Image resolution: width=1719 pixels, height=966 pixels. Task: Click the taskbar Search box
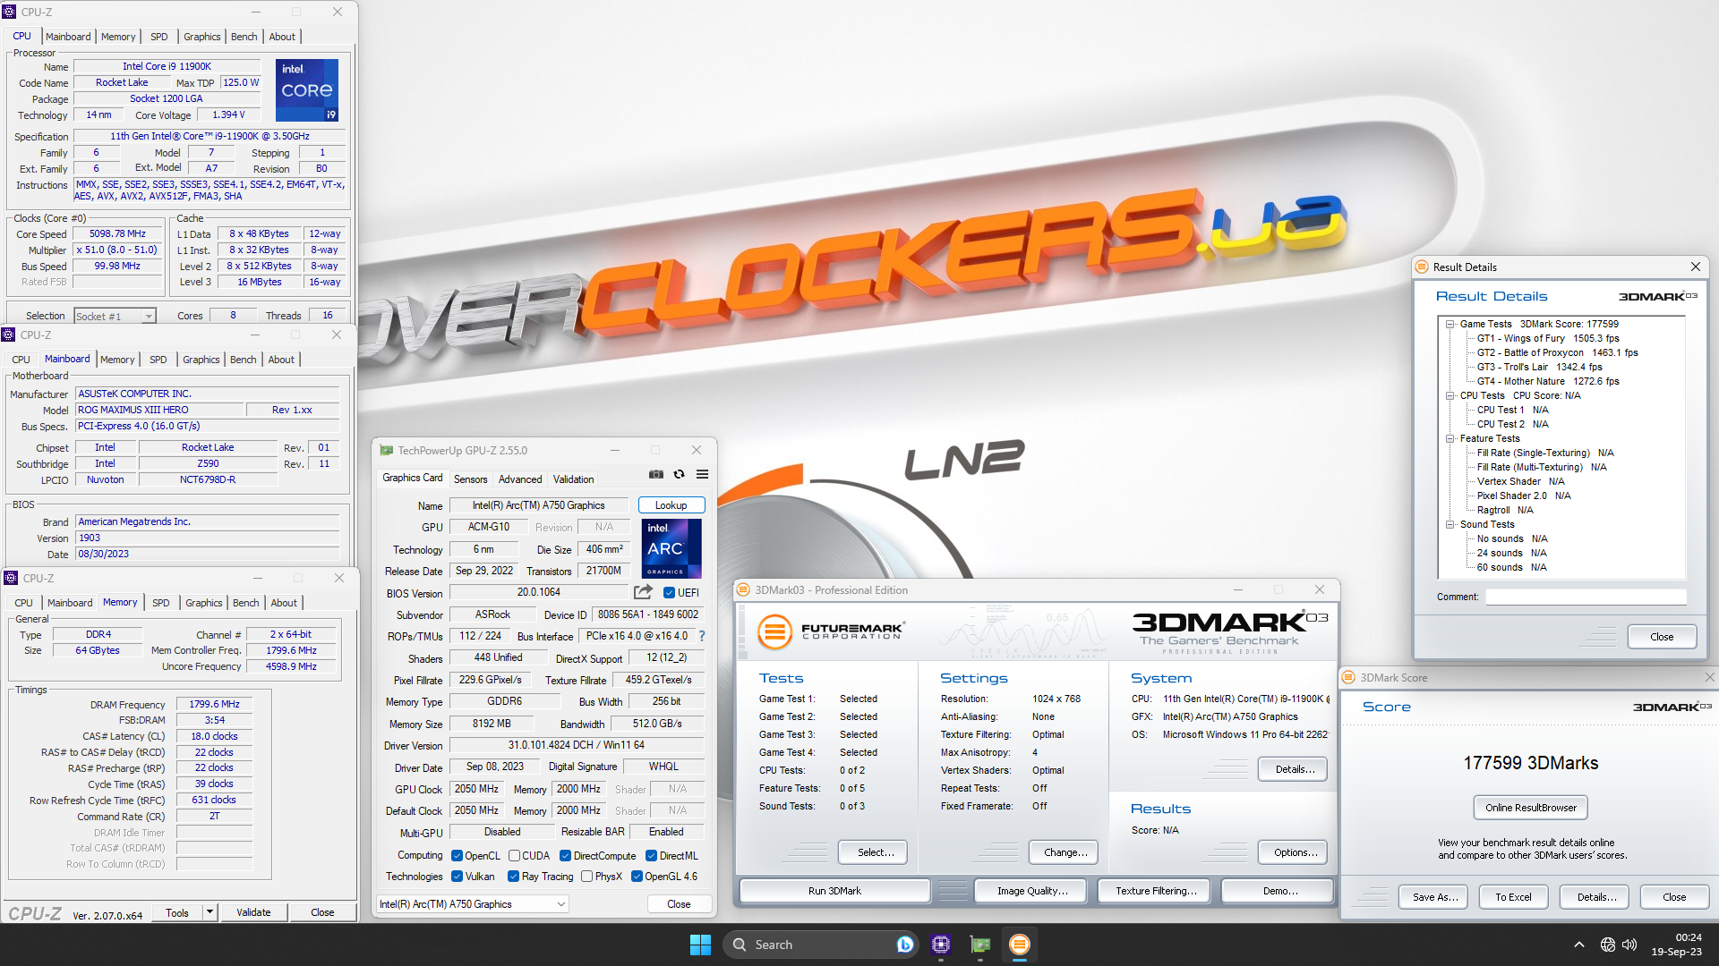pos(820,945)
